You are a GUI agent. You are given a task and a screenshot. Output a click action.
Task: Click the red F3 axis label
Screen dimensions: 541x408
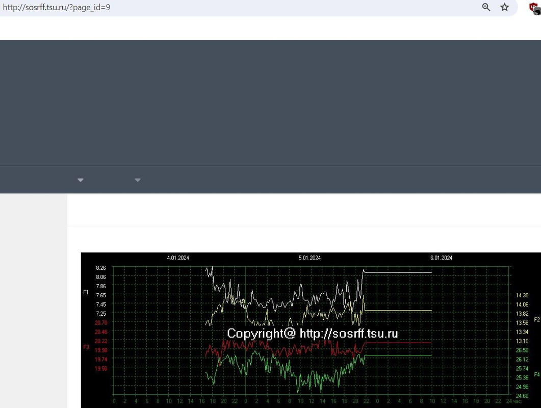(x=86, y=347)
